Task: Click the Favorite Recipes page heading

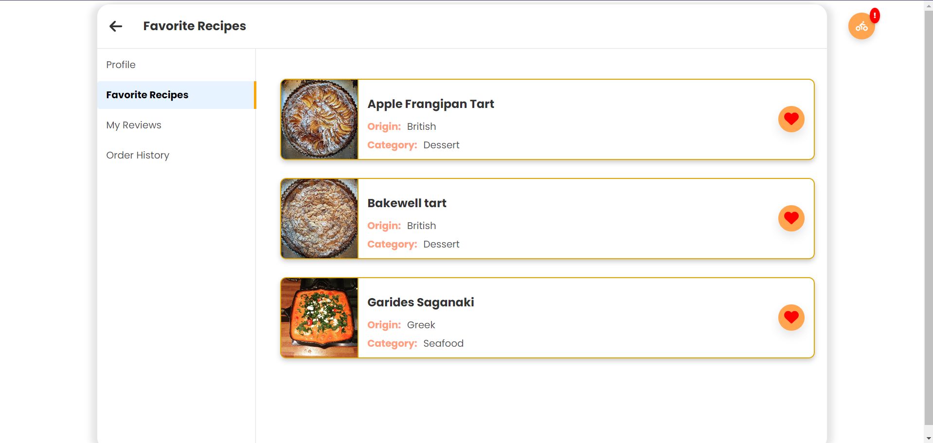Action: coord(195,26)
